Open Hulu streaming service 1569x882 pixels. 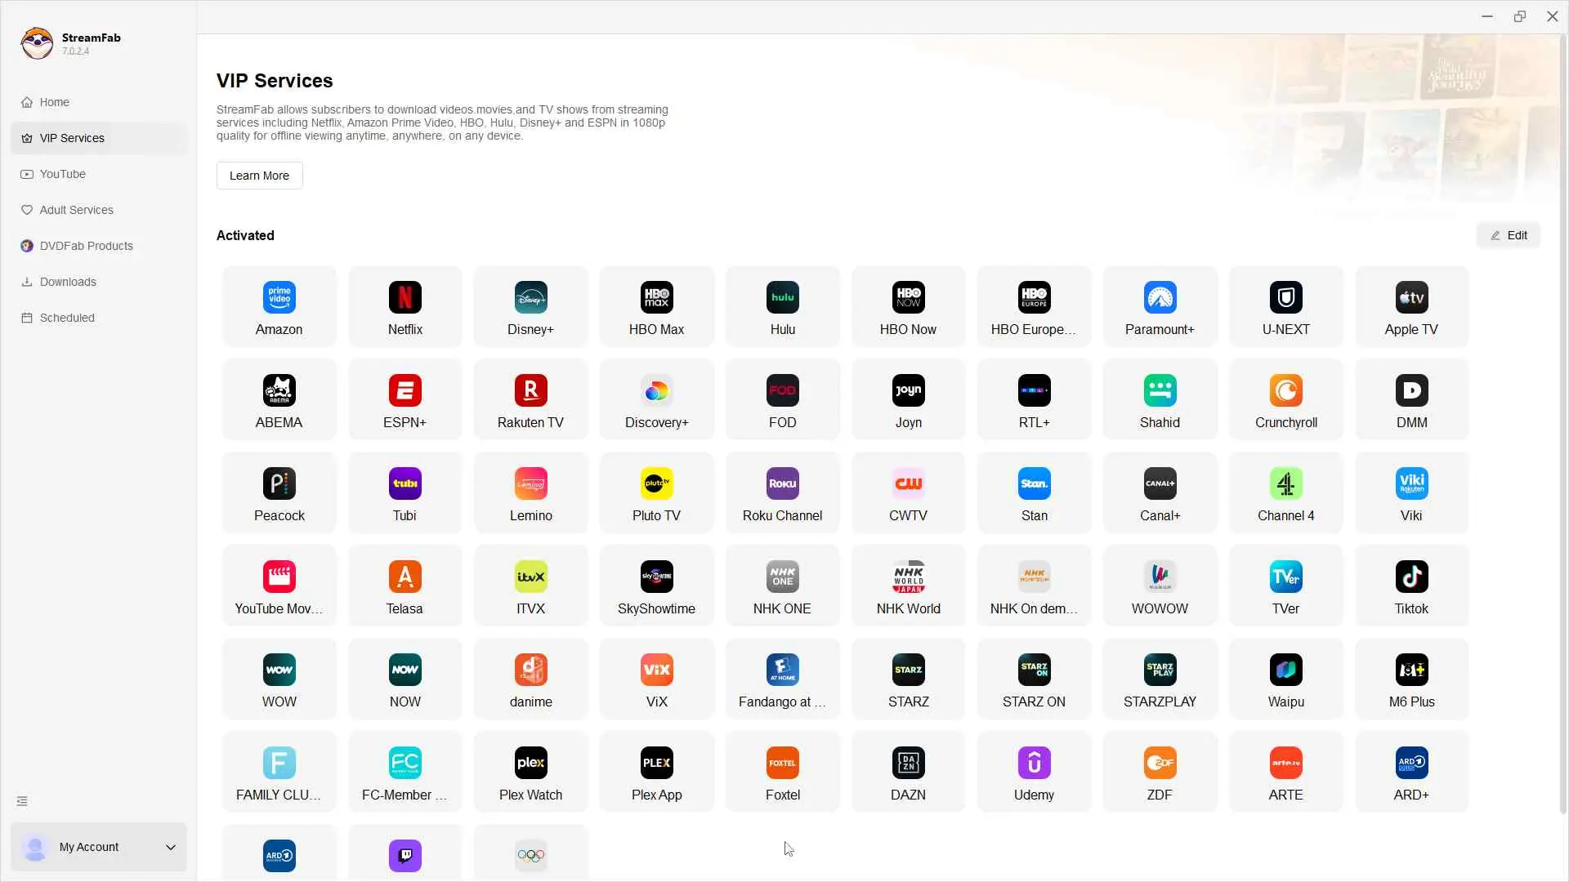pos(782,307)
